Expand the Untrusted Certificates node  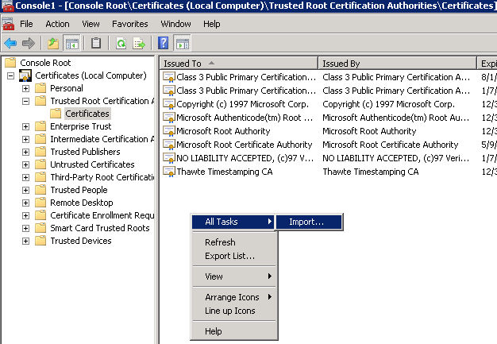[x=25, y=164]
